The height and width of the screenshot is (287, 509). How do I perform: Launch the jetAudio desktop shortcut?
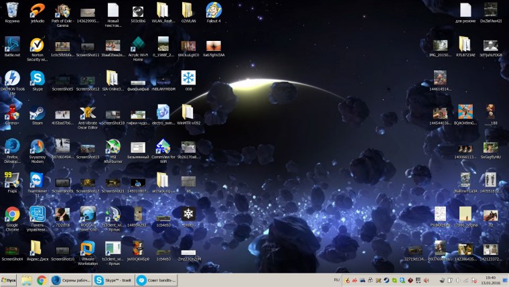pyautogui.click(x=38, y=12)
